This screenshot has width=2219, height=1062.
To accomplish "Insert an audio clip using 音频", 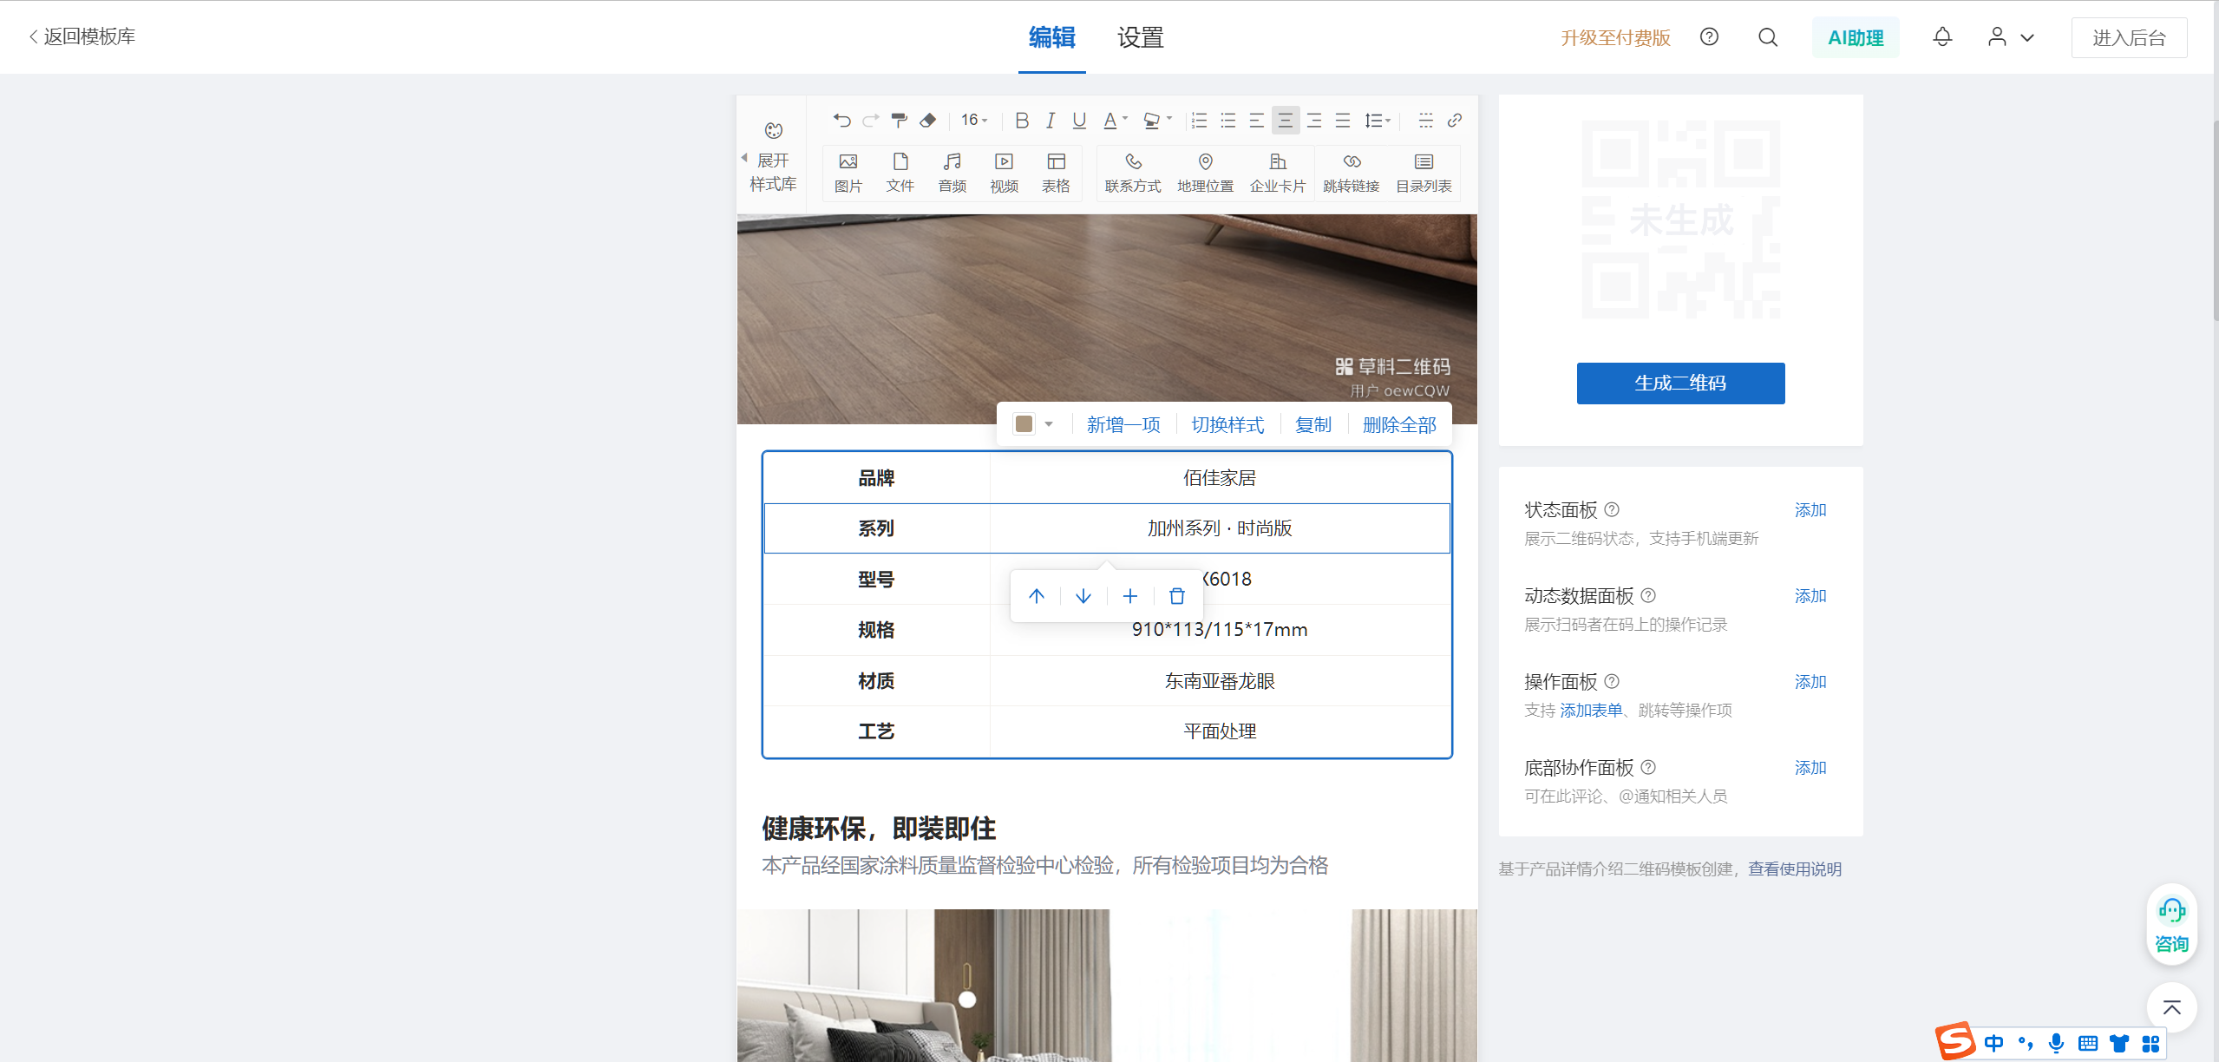I will [952, 173].
